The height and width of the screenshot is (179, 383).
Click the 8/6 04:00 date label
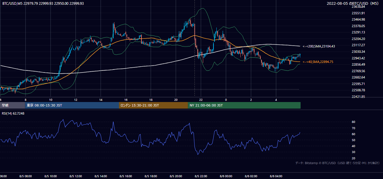click(276, 176)
